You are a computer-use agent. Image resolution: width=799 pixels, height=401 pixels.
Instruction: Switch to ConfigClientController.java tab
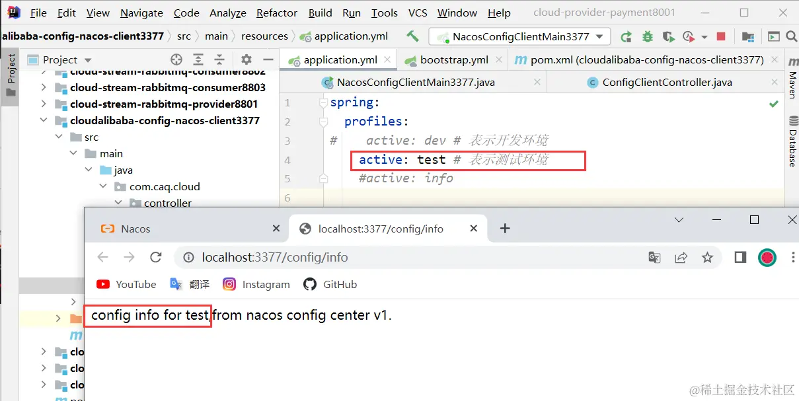point(667,83)
